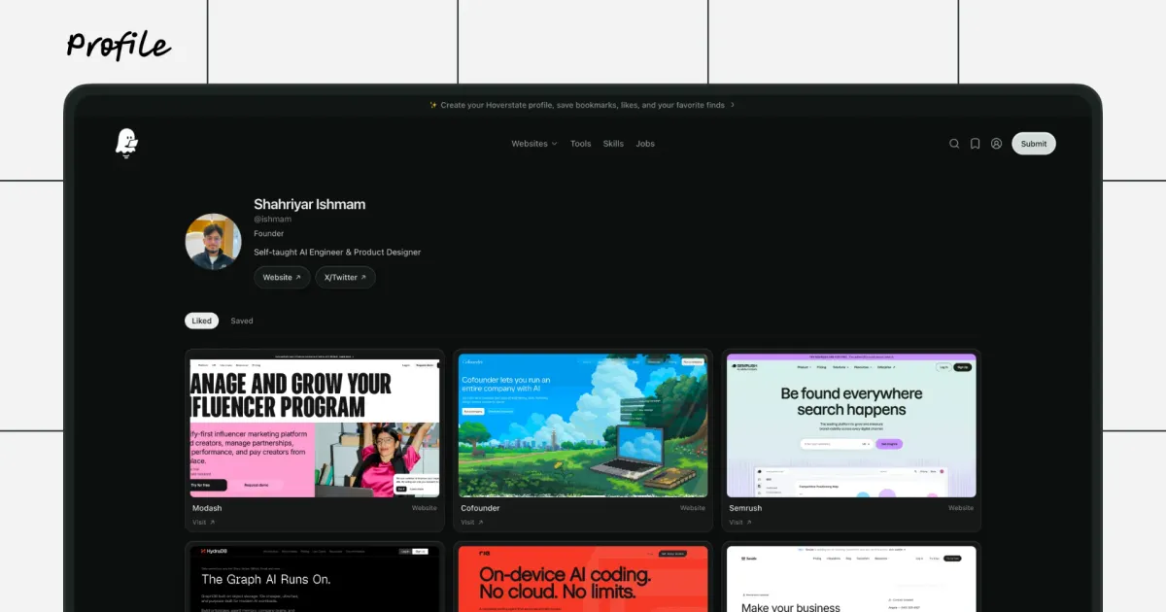
Task: Open the Tools menu item
Action: [x=580, y=144]
